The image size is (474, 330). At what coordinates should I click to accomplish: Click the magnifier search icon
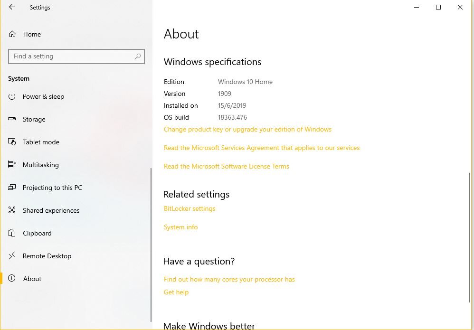point(138,56)
